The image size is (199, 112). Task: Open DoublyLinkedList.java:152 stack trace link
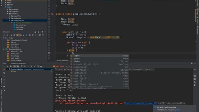[x=141, y=103]
